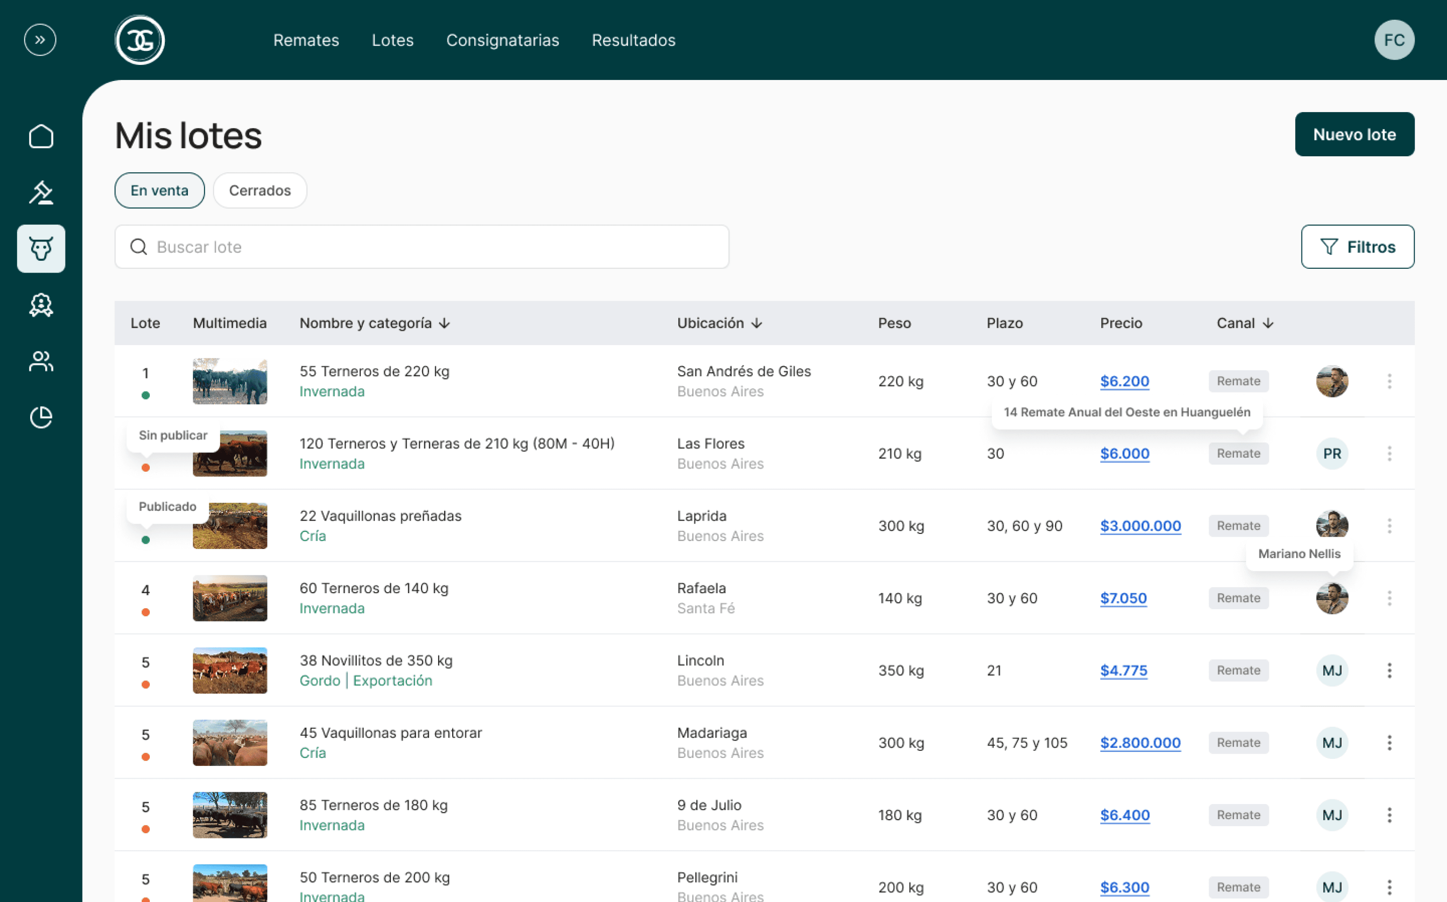Viewport: 1447px width, 902px height.
Task: Click the Nuevo lote button
Action: [1354, 134]
